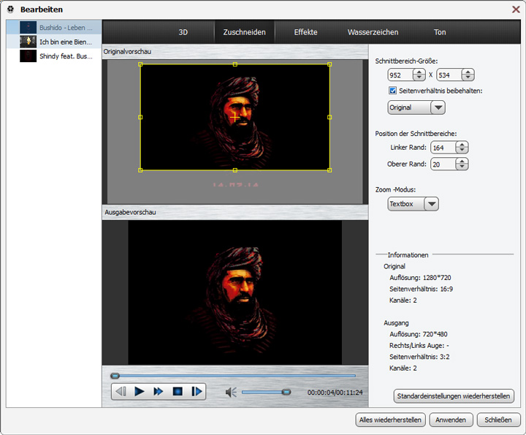Viewport: 526px width, 435px height.
Task: Click the video timeline progress bar
Action: (234, 376)
